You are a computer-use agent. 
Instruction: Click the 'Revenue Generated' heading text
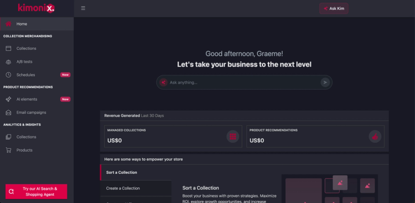122,116
